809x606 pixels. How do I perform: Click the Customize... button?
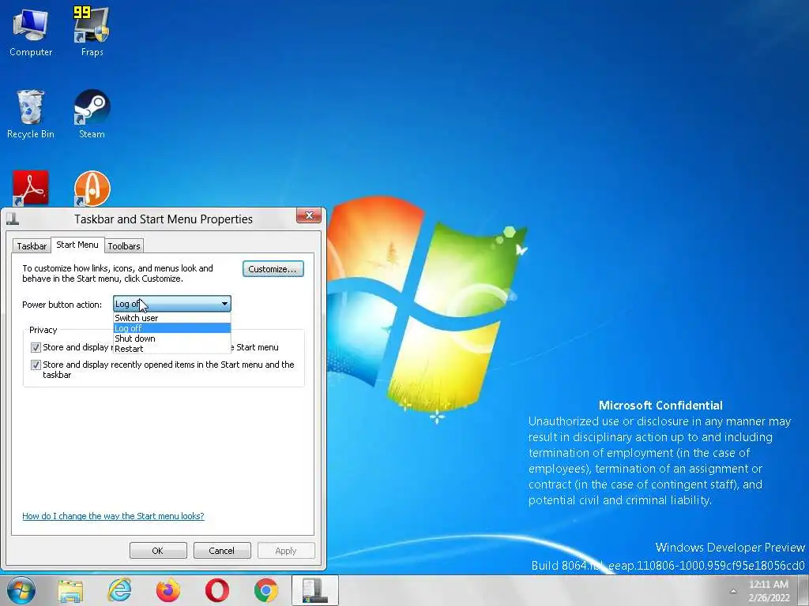[x=273, y=269]
